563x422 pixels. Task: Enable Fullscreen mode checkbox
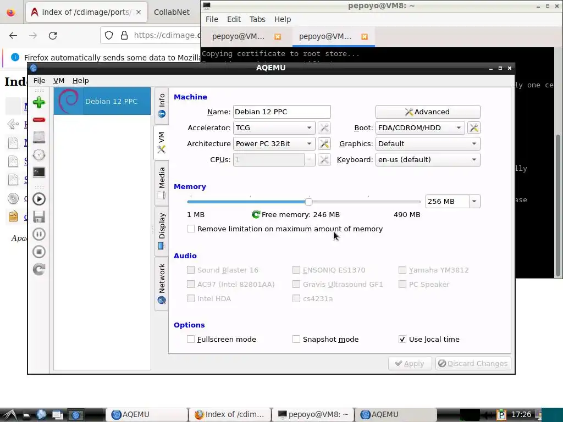click(191, 339)
